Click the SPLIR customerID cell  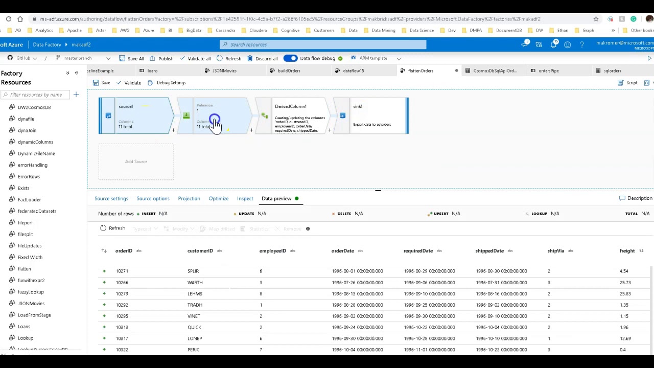pos(193,271)
